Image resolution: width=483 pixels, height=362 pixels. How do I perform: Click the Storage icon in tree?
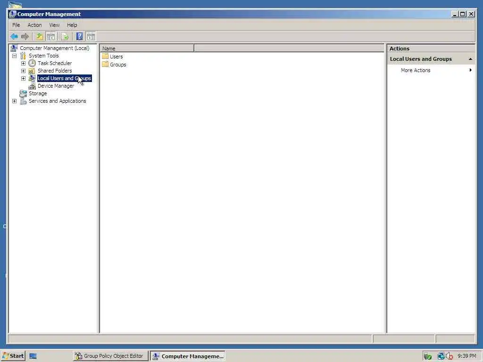[23, 93]
